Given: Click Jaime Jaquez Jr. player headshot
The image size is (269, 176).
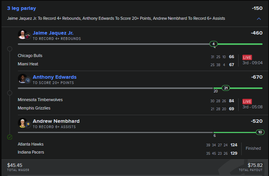Looking at the screenshot, I should click(x=22, y=34).
